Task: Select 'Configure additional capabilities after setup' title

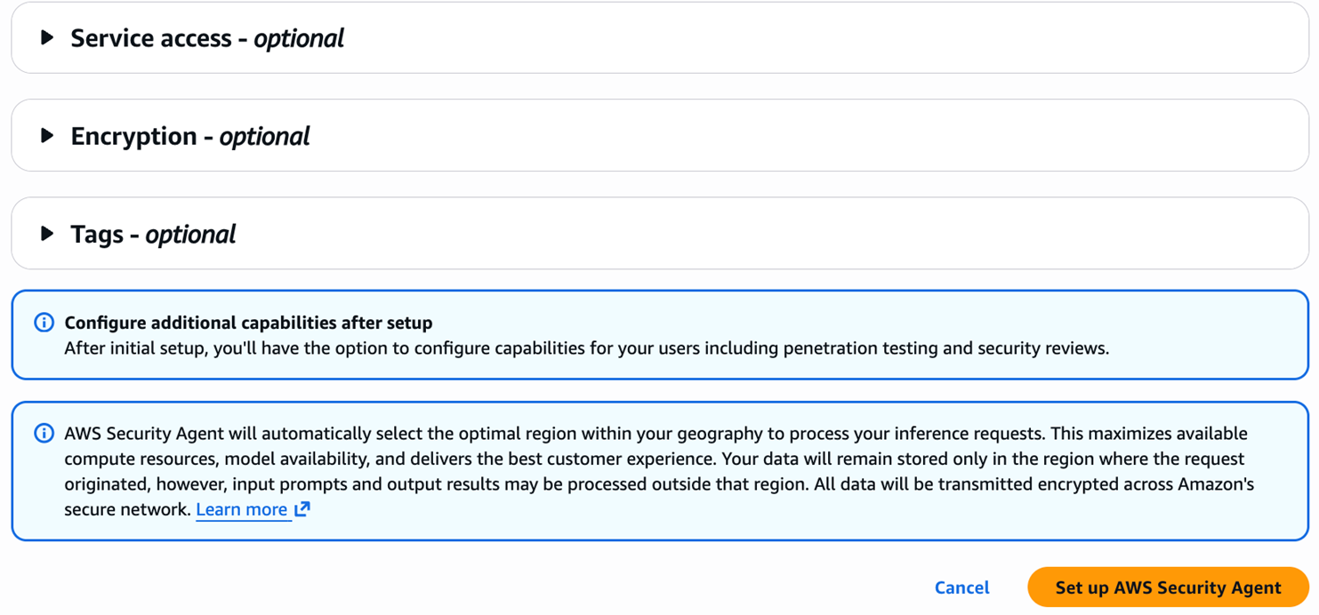Action: tap(248, 323)
